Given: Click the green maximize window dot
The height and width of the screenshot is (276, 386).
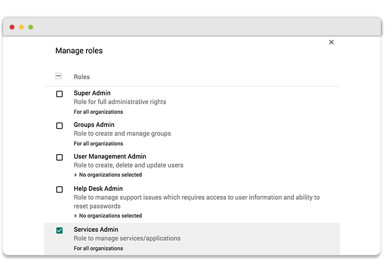Looking at the screenshot, I should click(x=31, y=27).
